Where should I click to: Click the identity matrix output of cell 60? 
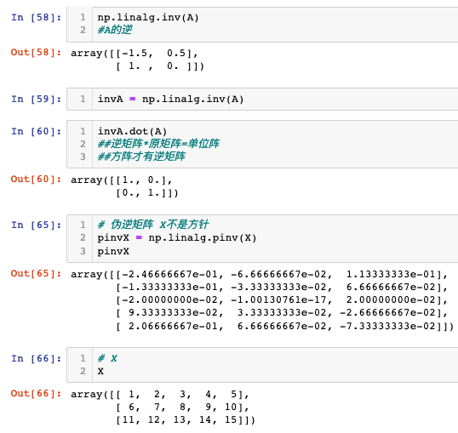[124, 186]
